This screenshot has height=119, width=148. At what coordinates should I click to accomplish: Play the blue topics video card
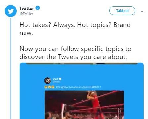coord(81,91)
